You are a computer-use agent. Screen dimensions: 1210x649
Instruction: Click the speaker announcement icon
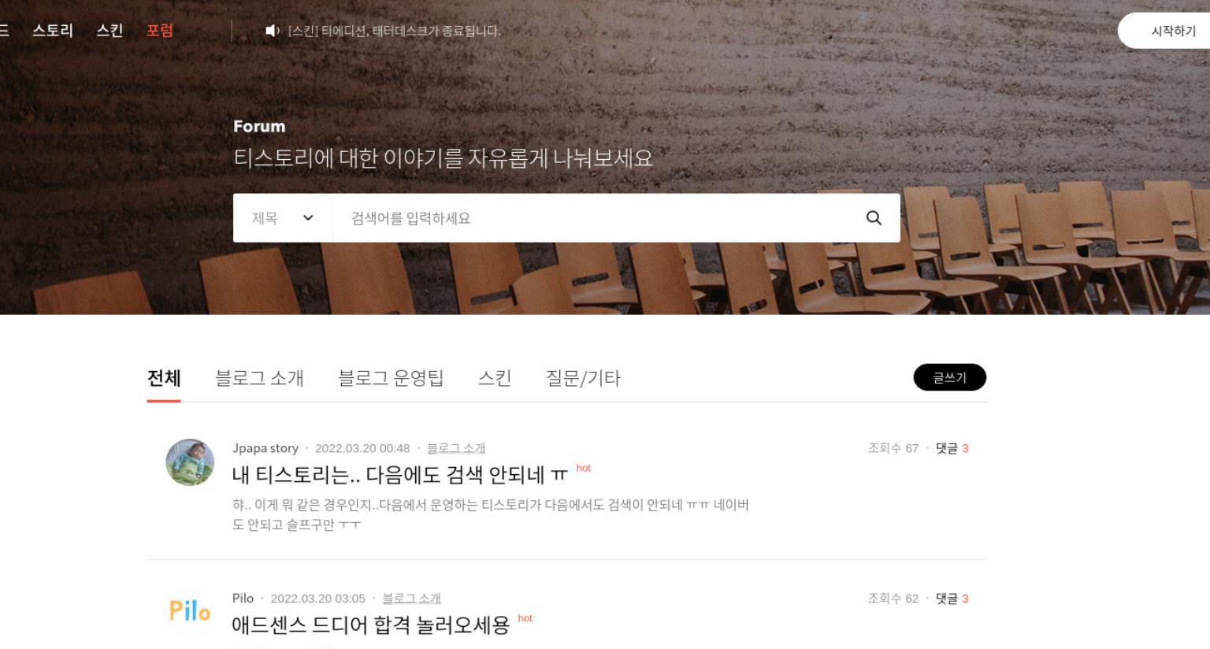click(x=272, y=31)
